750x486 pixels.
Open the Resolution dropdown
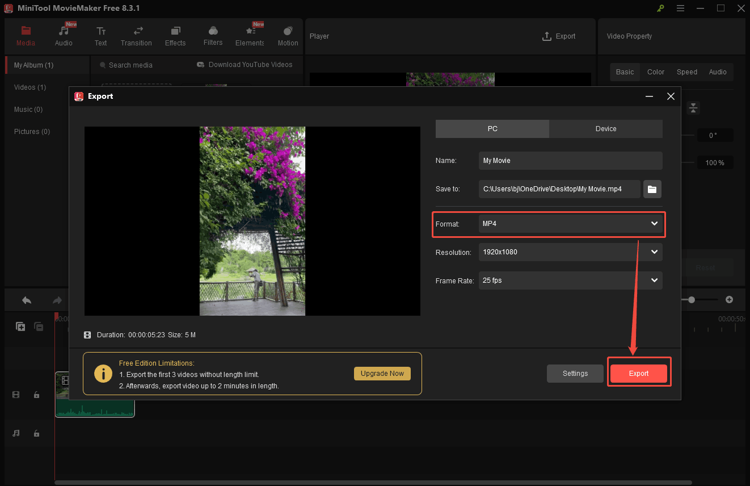[x=570, y=252]
